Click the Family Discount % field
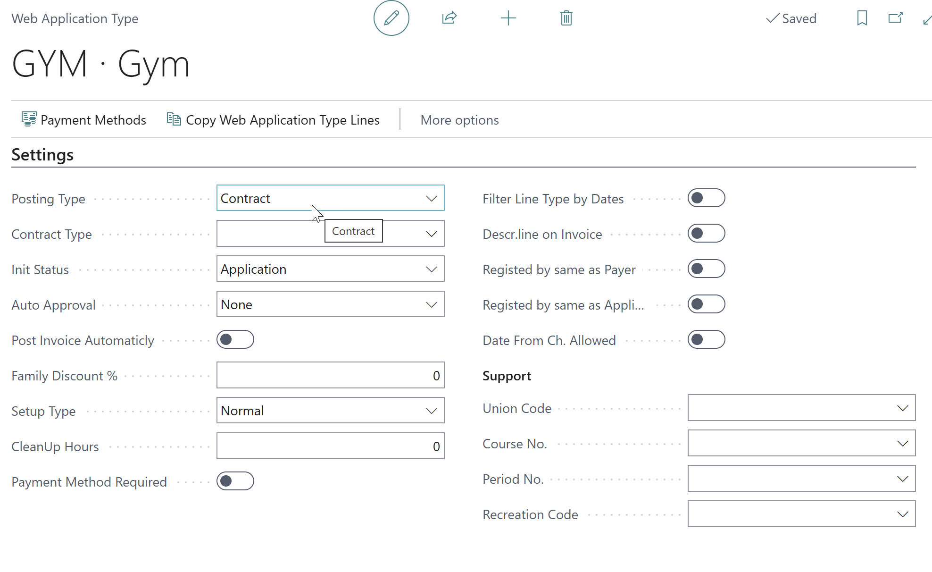 [x=330, y=375]
